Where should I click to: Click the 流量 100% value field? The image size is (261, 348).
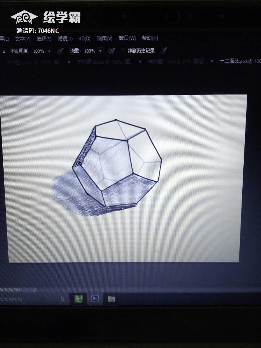(x=90, y=51)
